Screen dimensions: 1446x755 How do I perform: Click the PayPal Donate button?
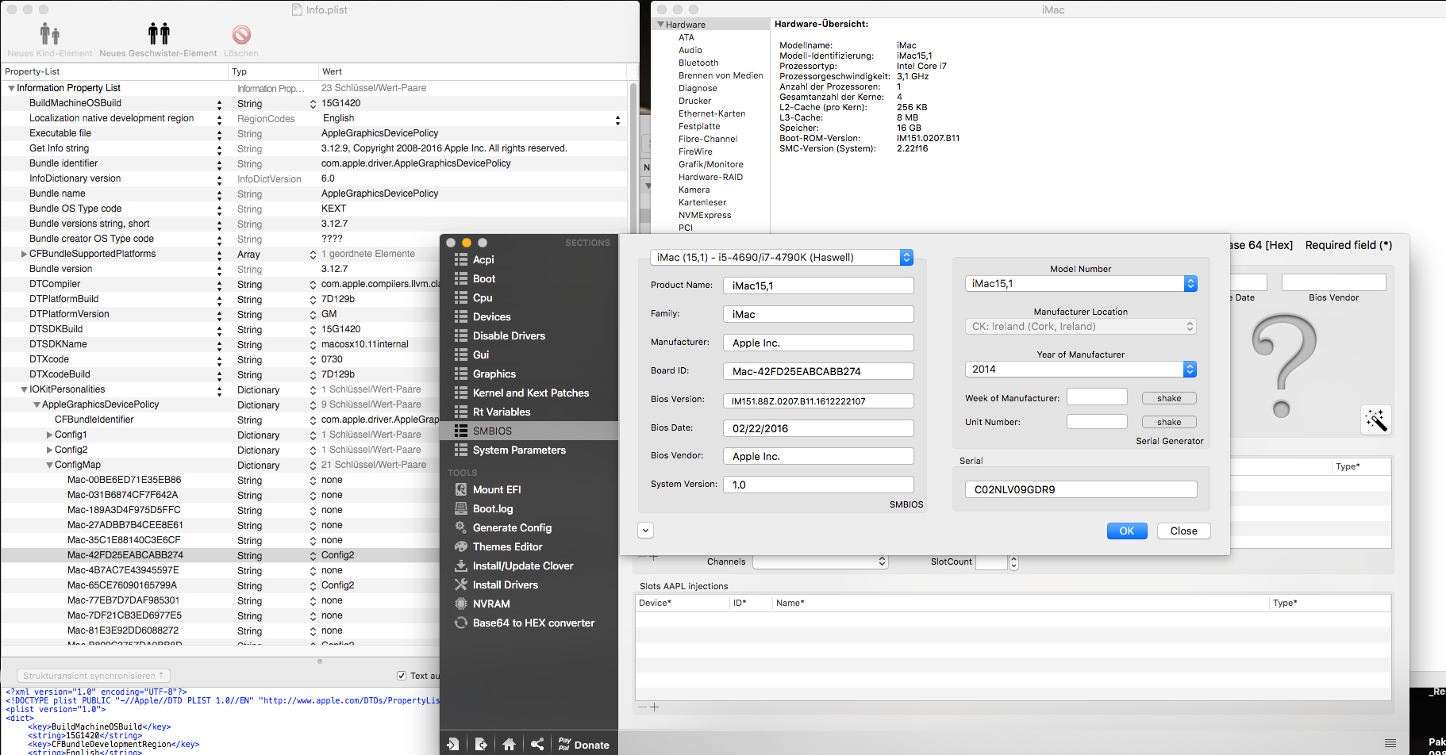tap(583, 744)
